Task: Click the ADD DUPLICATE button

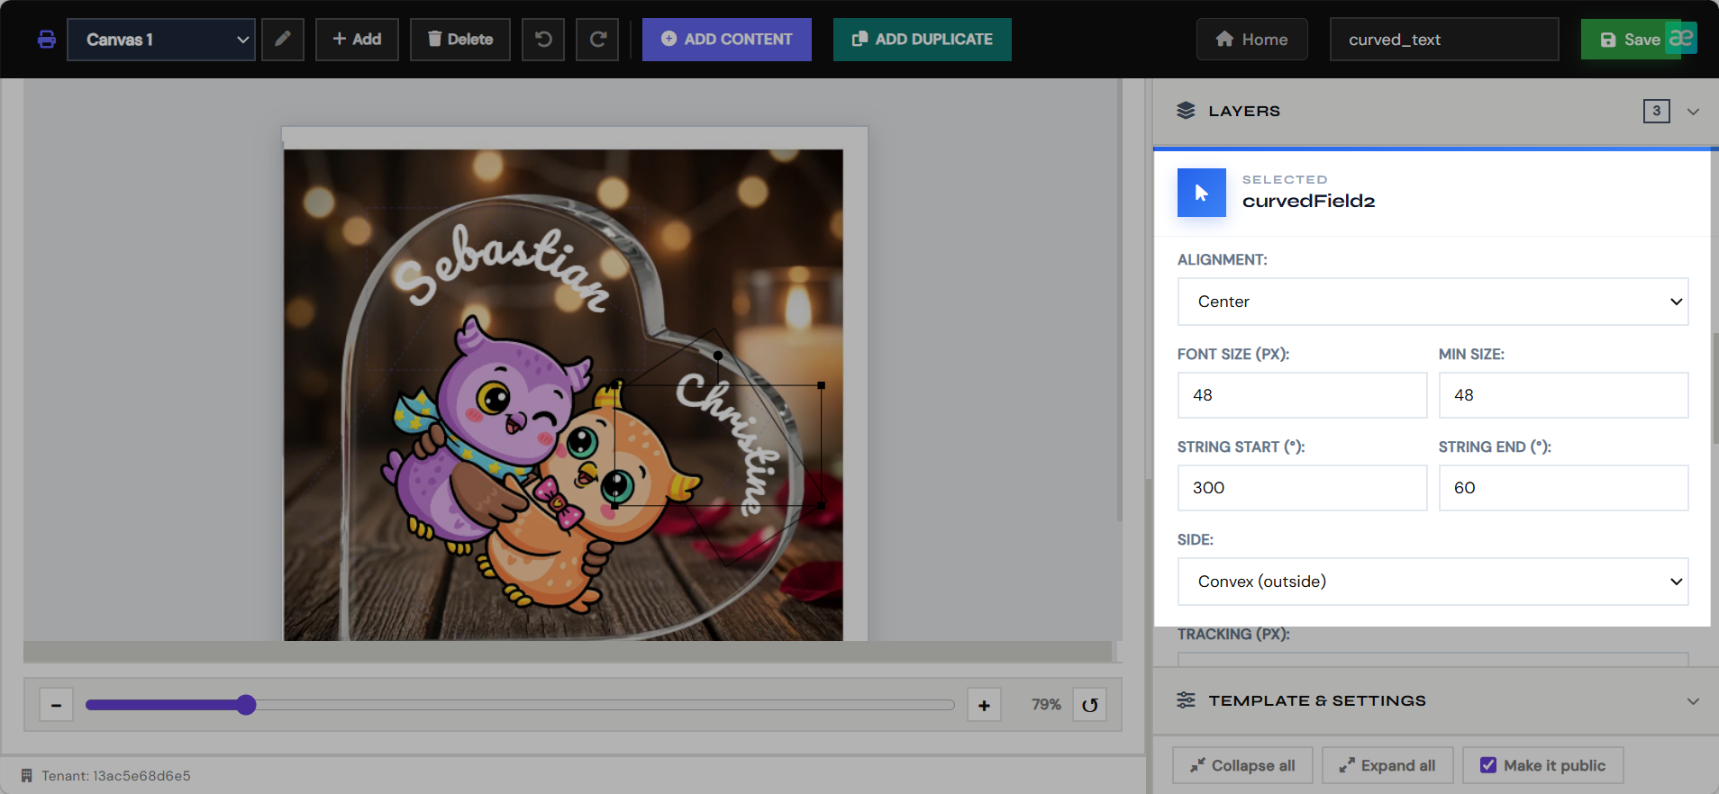Action: [923, 40]
